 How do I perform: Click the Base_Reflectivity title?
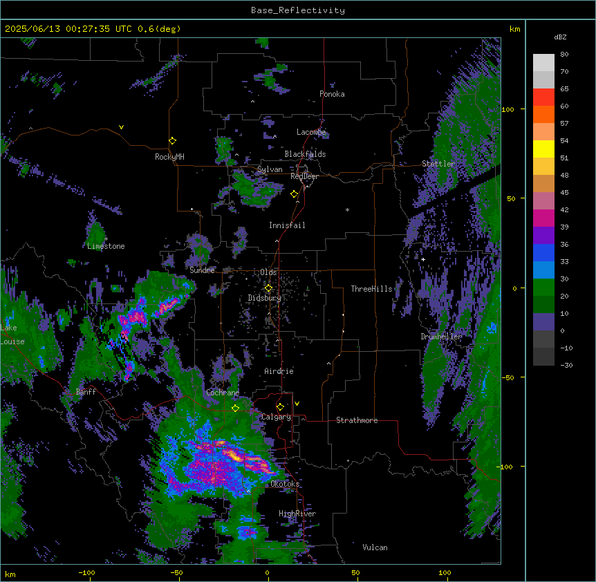298,10
